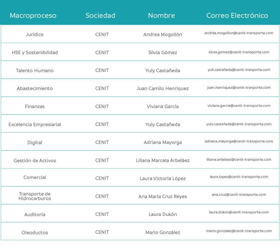
Task: Click the name Liliana Marcela Arbeláez
Action: pyautogui.click(x=163, y=160)
